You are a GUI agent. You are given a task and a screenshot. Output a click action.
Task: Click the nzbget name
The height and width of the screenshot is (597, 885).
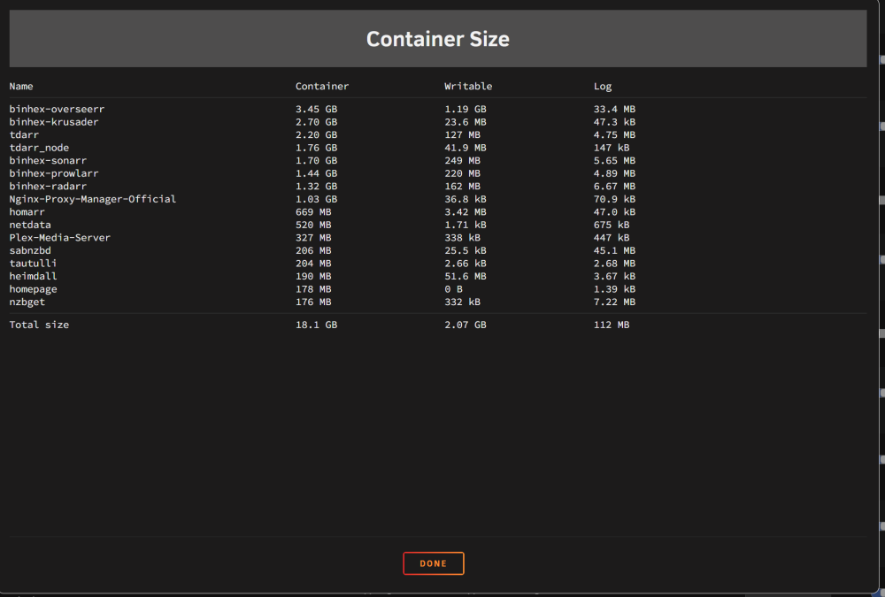tap(27, 302)
